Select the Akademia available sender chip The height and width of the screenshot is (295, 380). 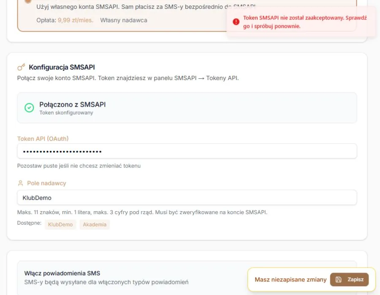95,224
